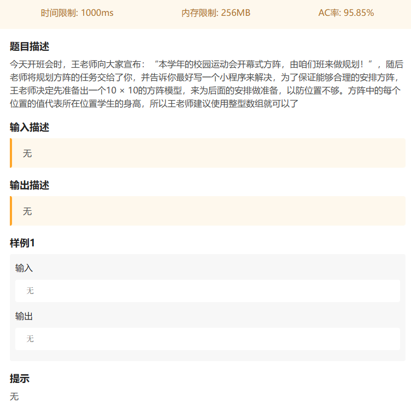Click orange left bar of 输出描述 box
This screenshot has height=413, width=411.
(x=11, y=211)
